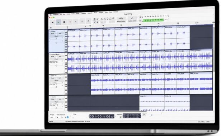The image size is (221, 136).
Task: Click the Silence audio icon
Action: coord(105,22)
